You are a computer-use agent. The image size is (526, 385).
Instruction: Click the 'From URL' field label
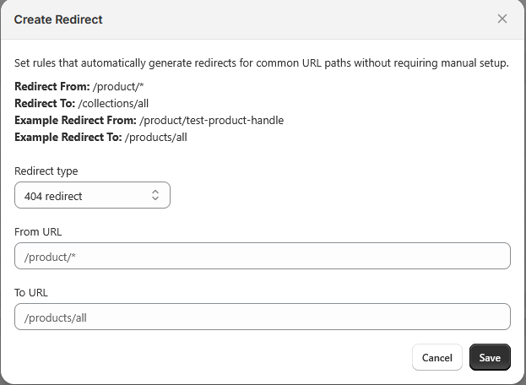[38, 231]
